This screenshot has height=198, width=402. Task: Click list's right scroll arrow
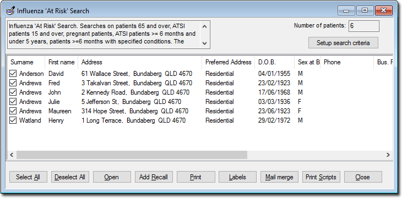pyautogui.click(x=388, y=155)
